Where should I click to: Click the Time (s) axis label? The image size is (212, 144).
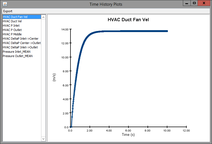click(x=128, y=134)
